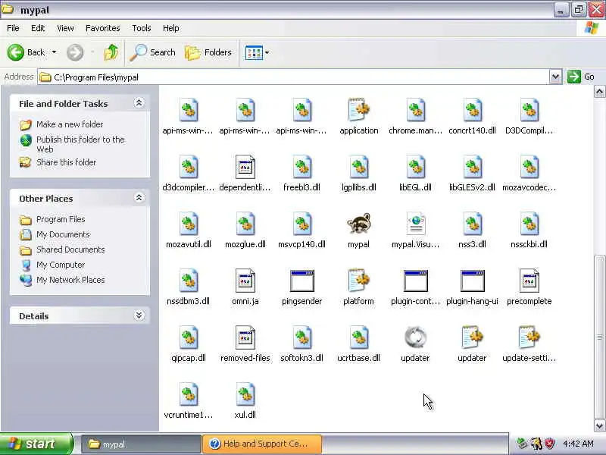Collapse the Other Places panel
This screenshot has width=606, height=455.
coord(139,198)
